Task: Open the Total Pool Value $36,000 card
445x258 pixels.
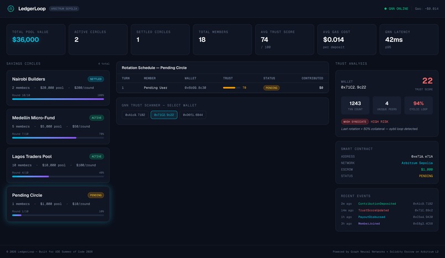Action: pos(36,39)
